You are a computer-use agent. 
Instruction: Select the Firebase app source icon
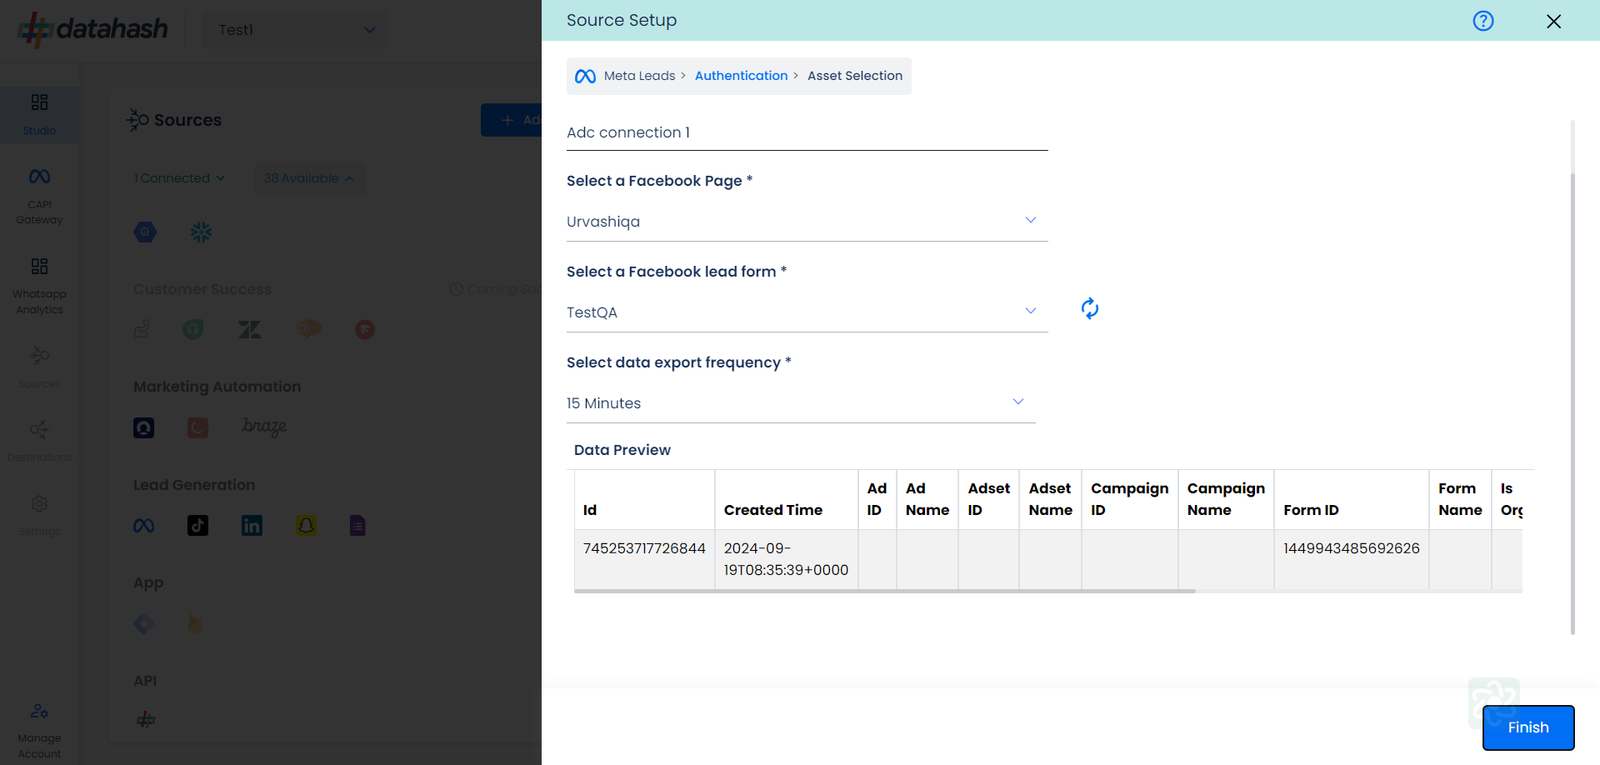point(195,623)
